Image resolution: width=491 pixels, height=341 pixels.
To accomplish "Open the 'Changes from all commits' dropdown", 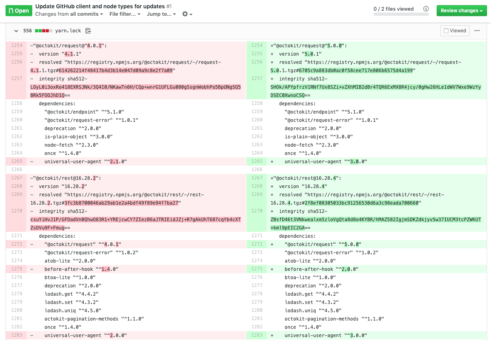I will click(x=69, y=14).
